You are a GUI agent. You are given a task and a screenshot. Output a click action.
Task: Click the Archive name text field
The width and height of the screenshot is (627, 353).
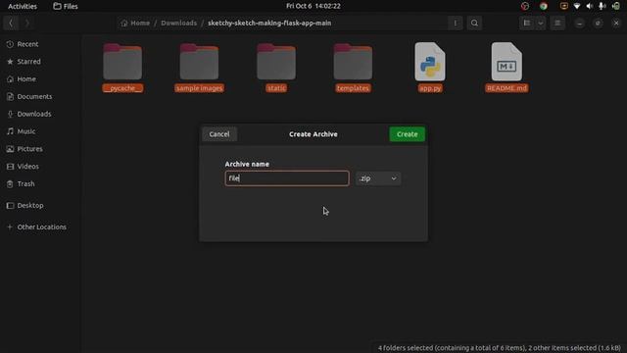pyautogui.click(x=287, y=178)
